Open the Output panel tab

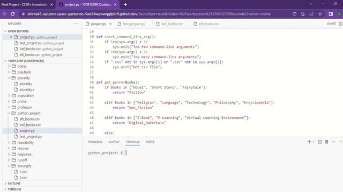[114, 142]
